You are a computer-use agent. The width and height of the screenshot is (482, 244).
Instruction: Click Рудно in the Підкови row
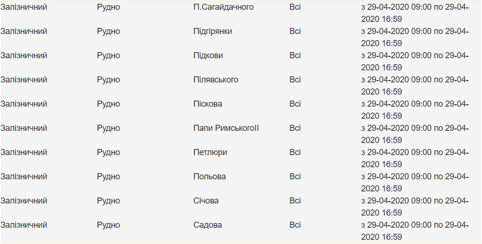click(108, 56)
